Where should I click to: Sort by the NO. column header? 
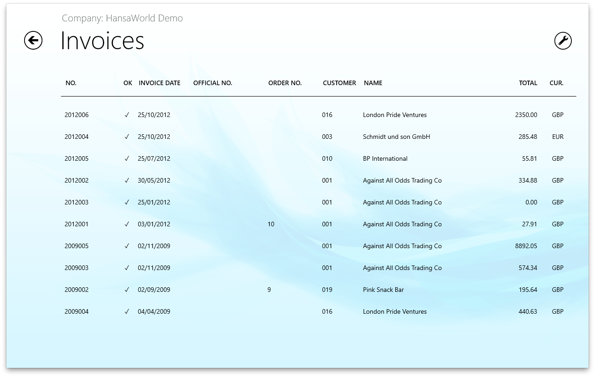(x=71, y=83)
